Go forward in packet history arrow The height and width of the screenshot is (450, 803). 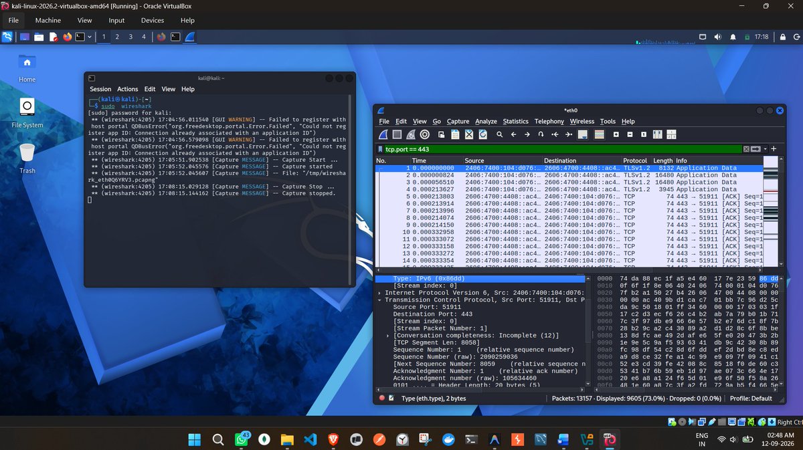[527, 134]
